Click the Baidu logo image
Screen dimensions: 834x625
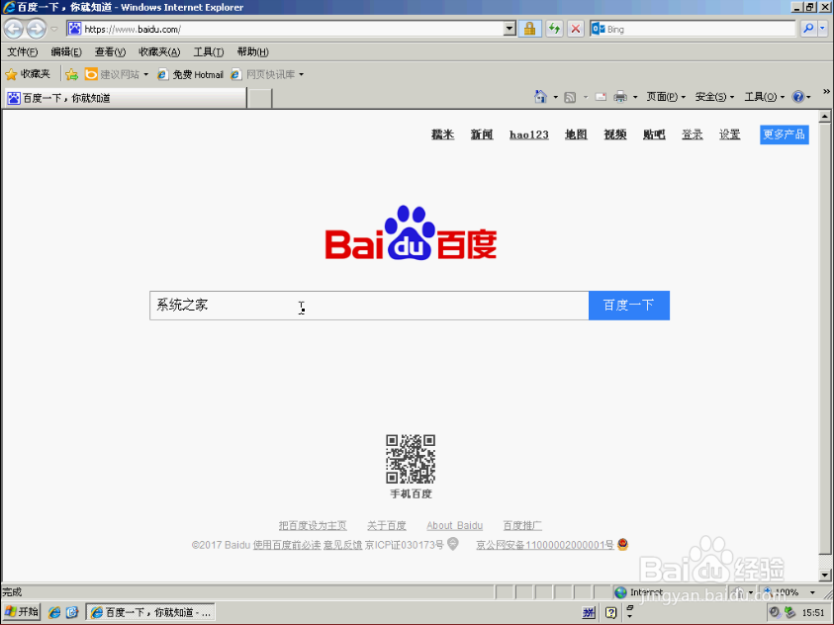(411, 232)
